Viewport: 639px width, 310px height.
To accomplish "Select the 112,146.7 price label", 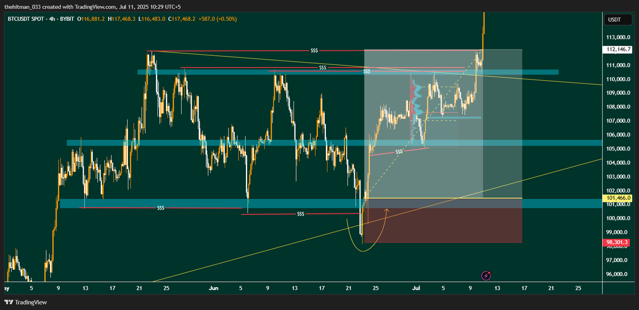I will pos(617,49).
